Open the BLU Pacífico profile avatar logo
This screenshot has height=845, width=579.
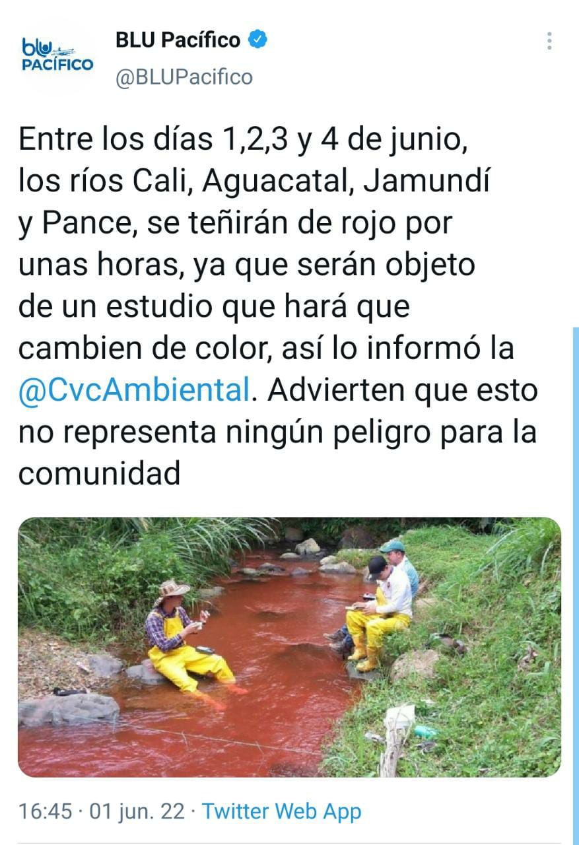57,55
